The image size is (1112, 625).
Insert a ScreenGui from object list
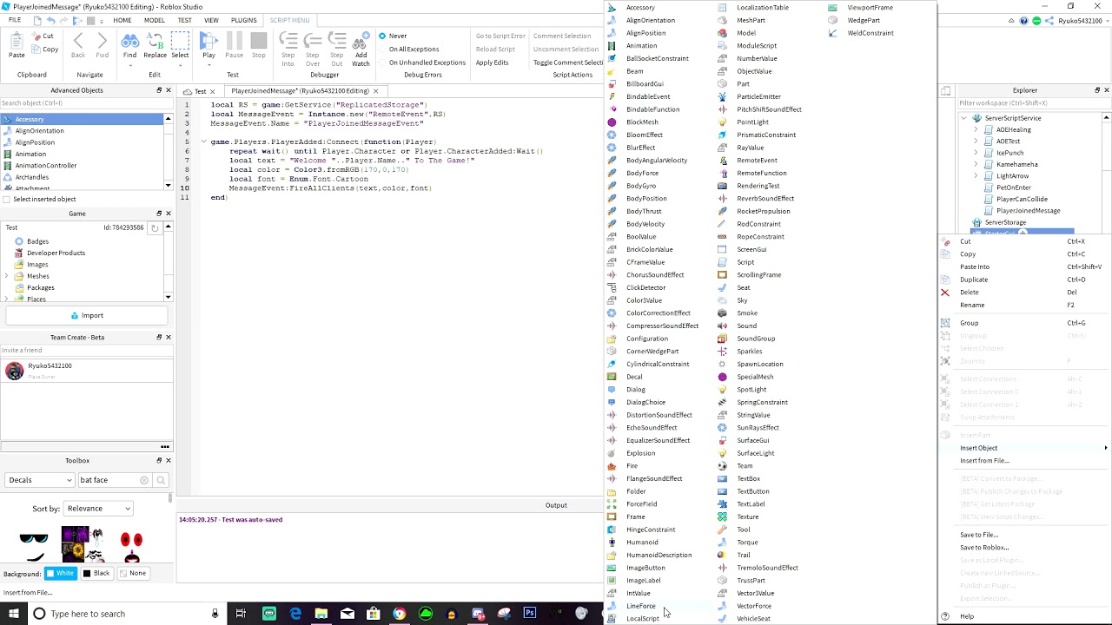coord(751,249)
